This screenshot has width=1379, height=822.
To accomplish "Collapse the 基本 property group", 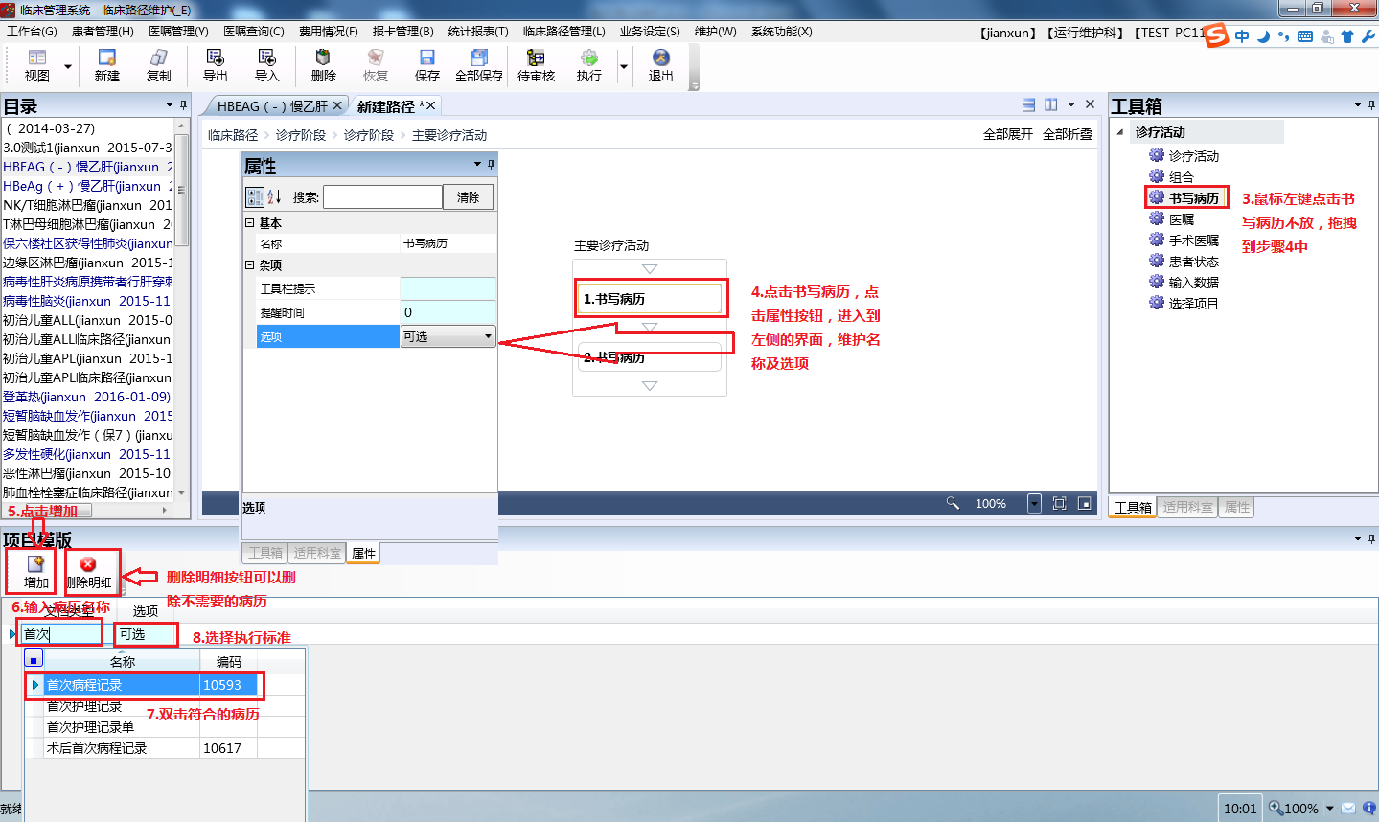I will click(x=250, y=222).
